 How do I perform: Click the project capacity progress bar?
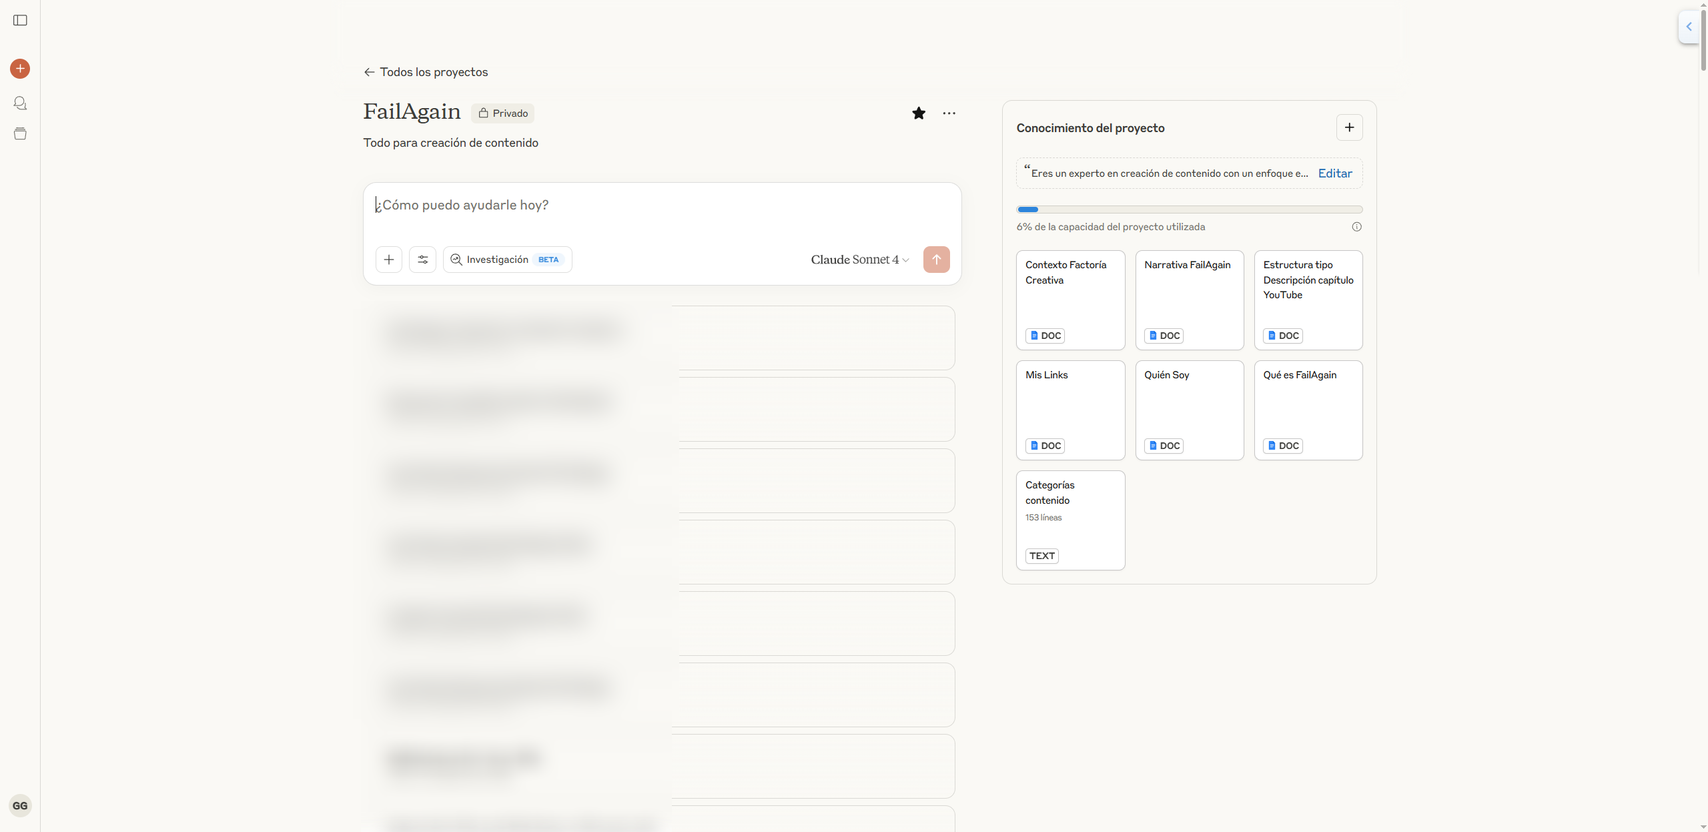[1189, 210]
